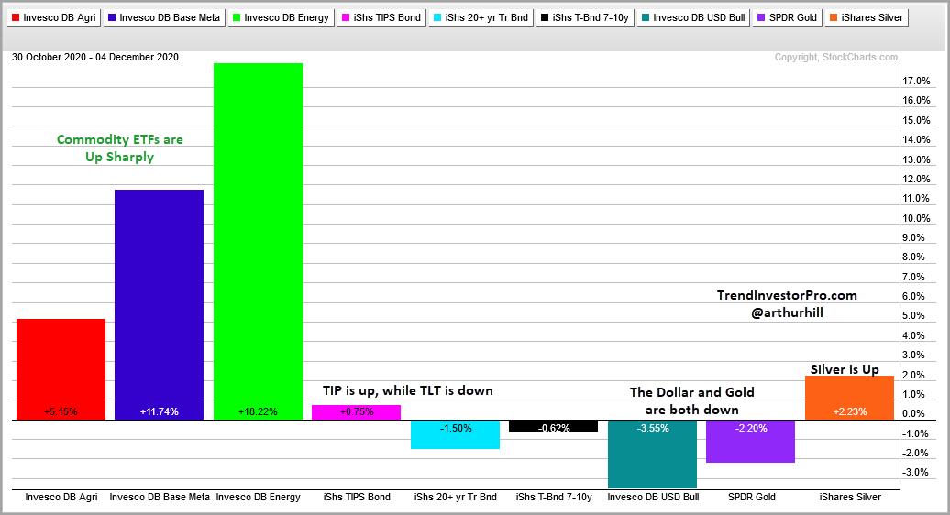Image resolution: width=950 pixels, height=515 pixels.
Task: Click the tall green Invesco DB Energy bar
Action: (258, 241)
